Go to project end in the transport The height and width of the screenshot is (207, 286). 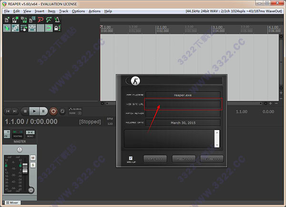click(x=15, y=111)
